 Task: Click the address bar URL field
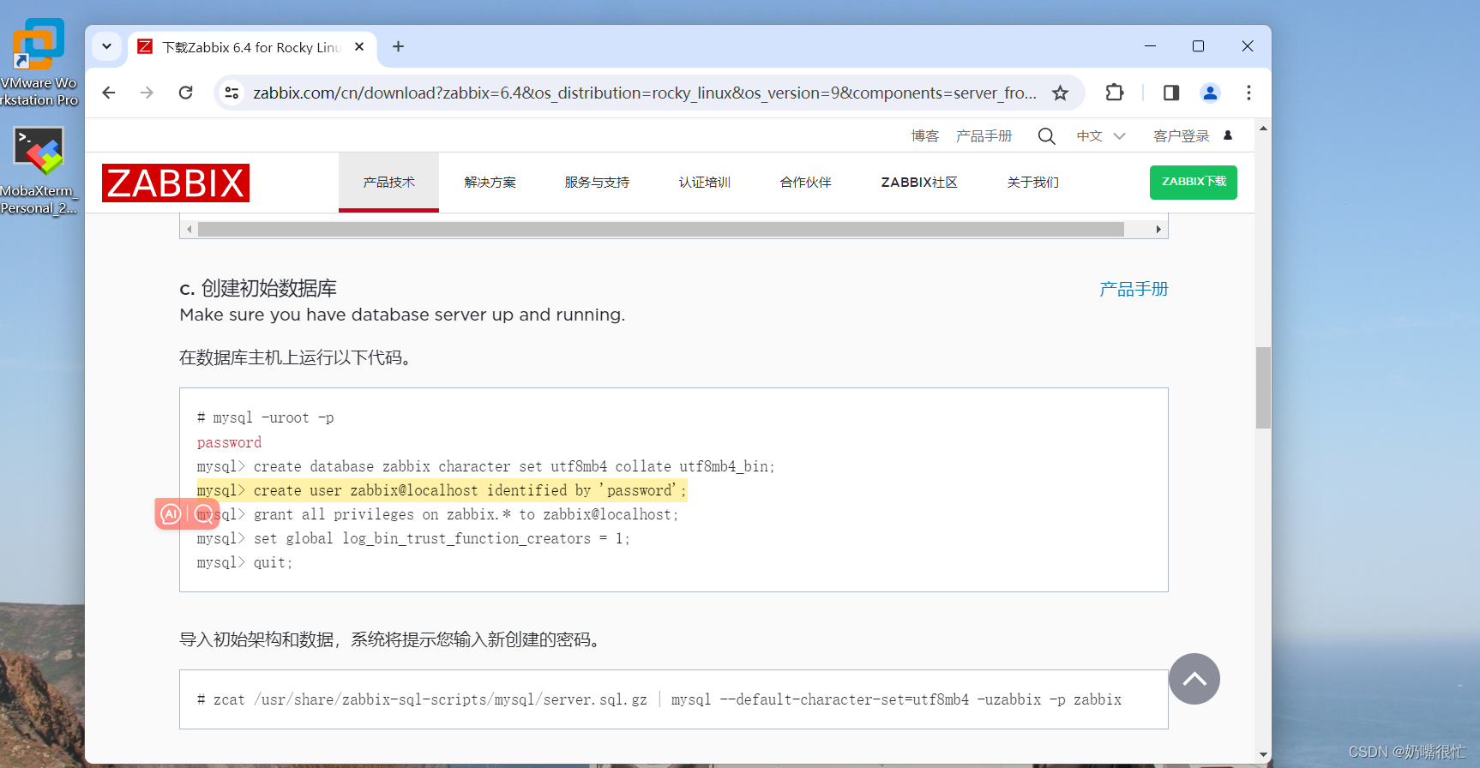click(644, 93)
